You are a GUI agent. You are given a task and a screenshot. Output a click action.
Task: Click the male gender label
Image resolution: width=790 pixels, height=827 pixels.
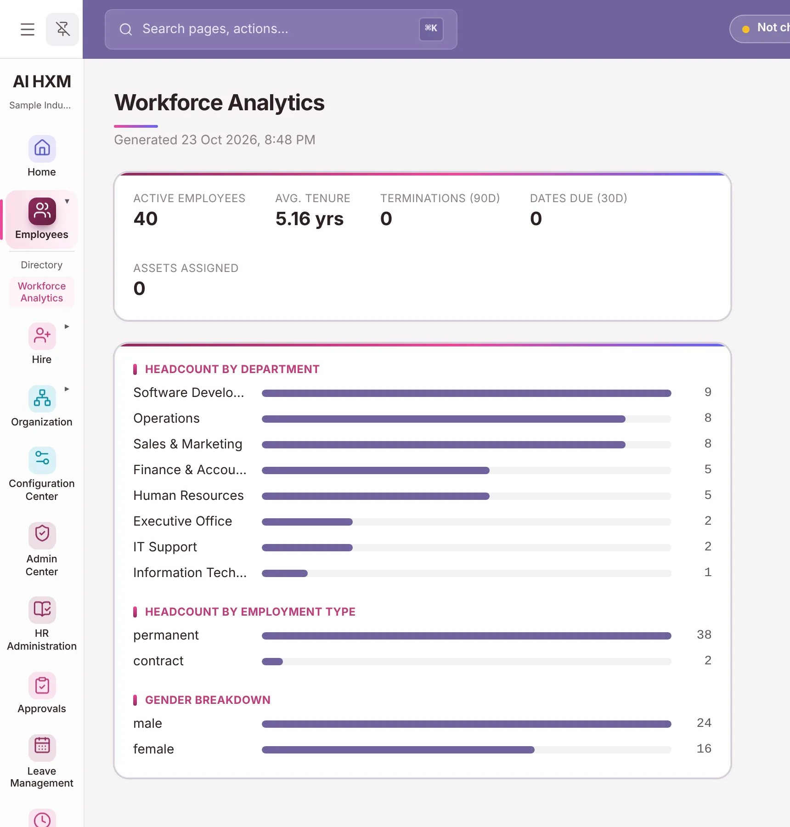coord(147,724)
